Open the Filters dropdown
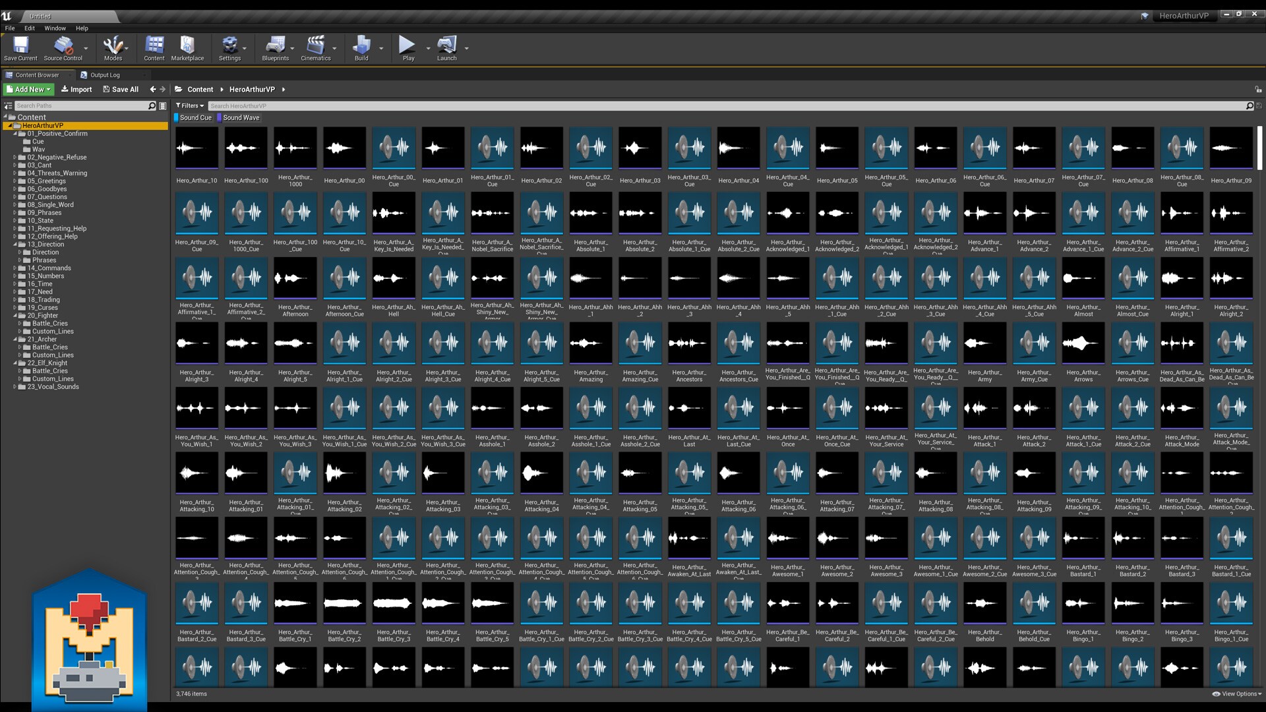 click(190, 105)
